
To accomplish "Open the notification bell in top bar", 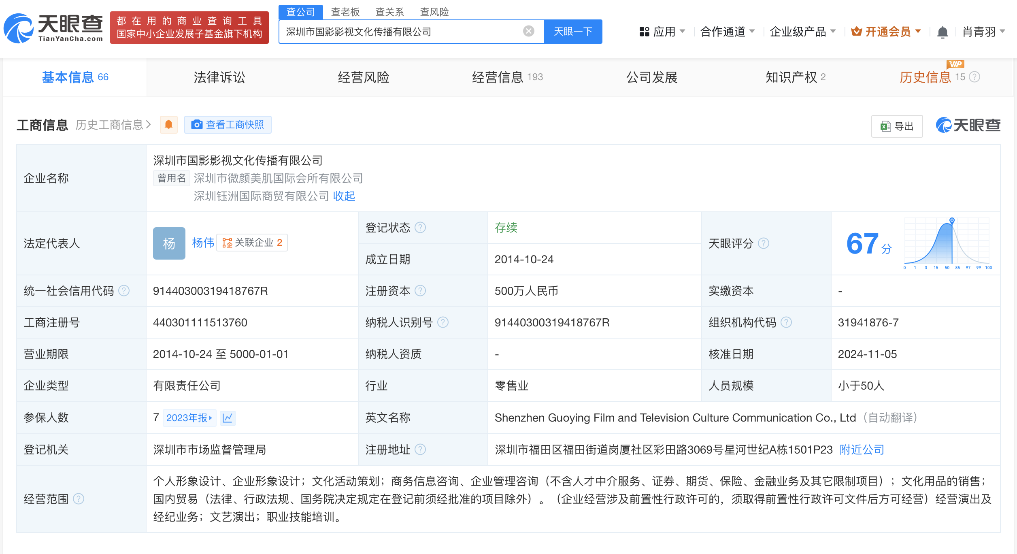I will tap(943, 32).
